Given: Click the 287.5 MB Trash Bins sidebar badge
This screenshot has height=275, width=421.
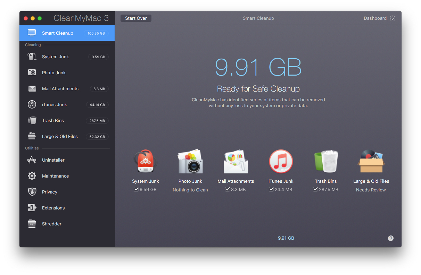Looking at the screenshot, I should [97, 121].
